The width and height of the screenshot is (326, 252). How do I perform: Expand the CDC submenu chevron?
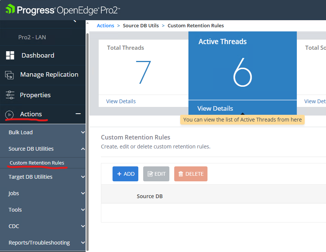[x=83, y=226]
